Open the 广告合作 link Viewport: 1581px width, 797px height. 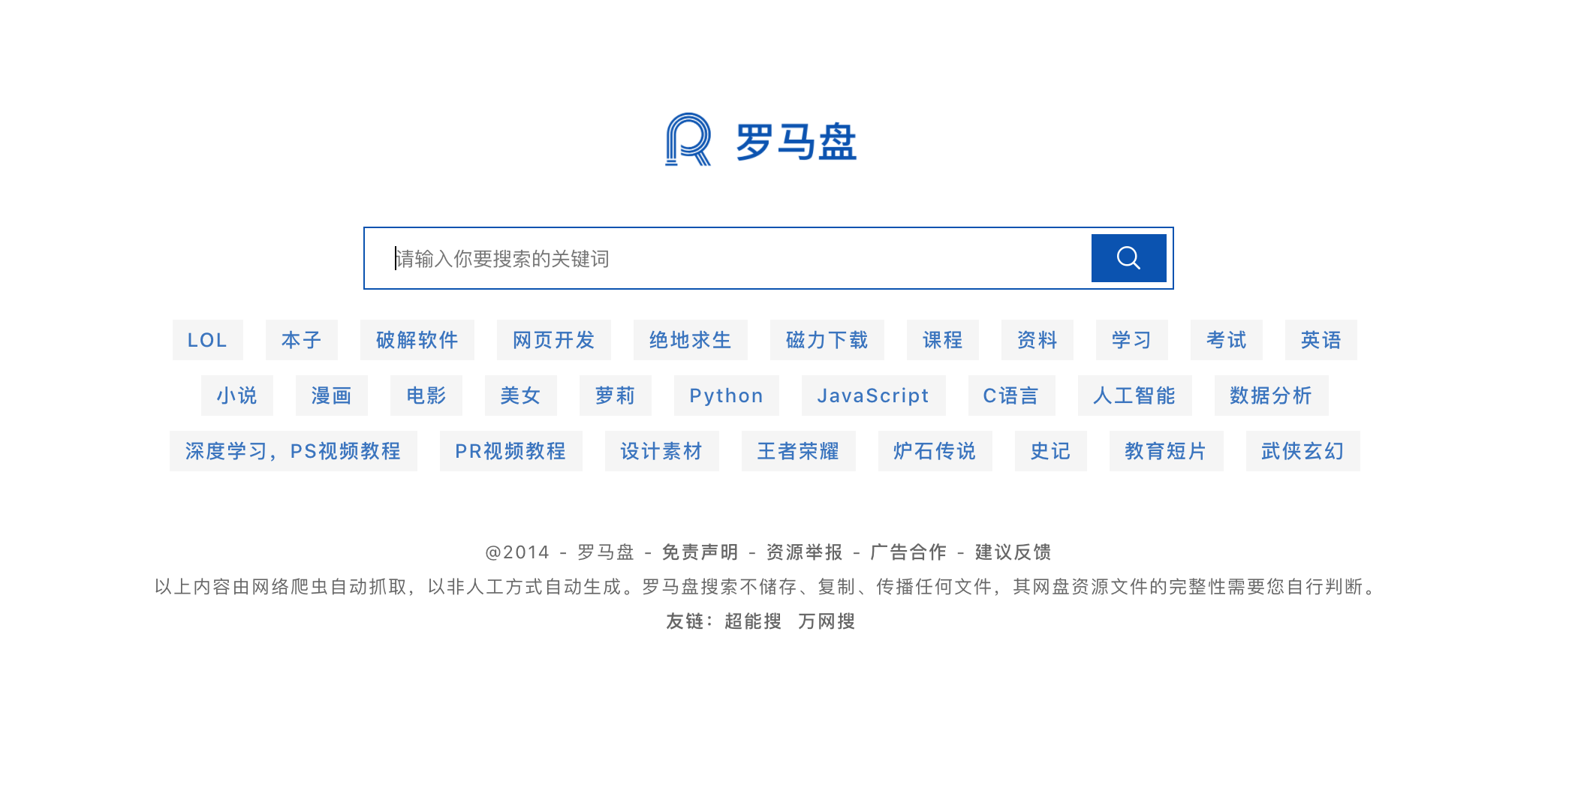pyautogui.click(x=908, y=552)
